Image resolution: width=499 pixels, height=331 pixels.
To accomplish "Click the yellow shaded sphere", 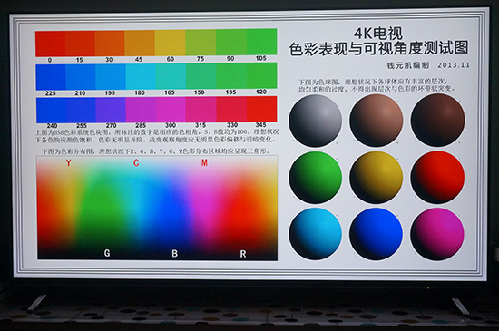I will tap(377, 178).
